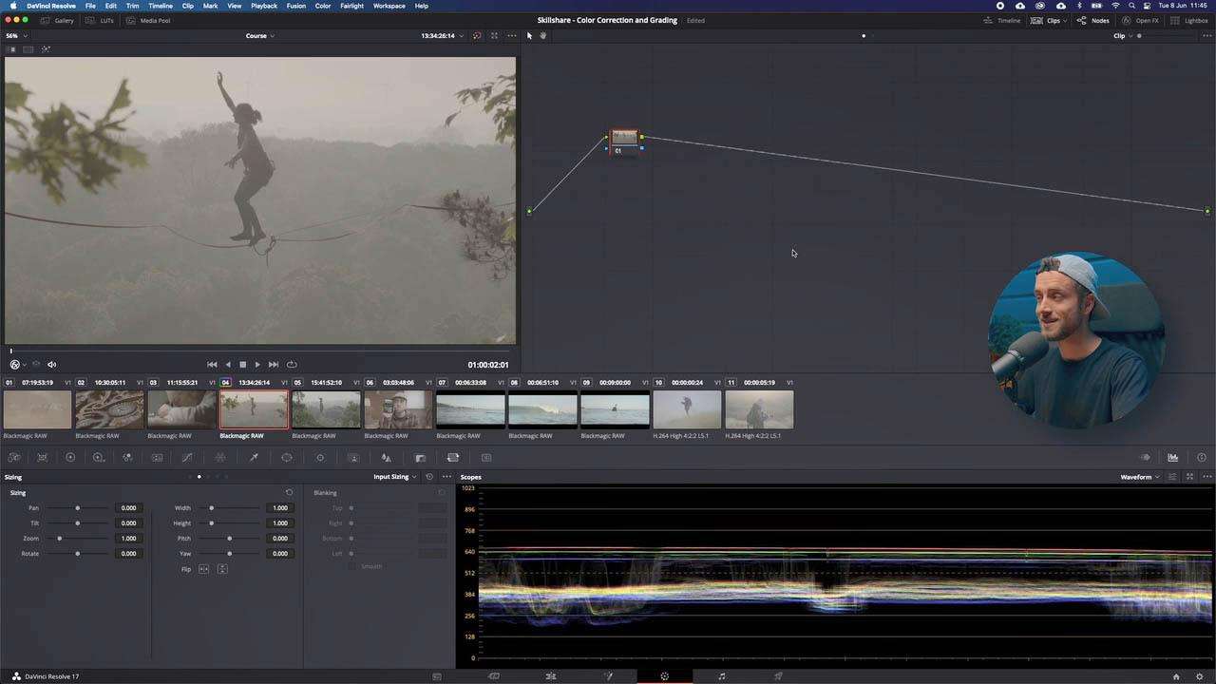Open the Waveform scope type dropdown
The image size is (1216, 684).
pos(1139,477)
